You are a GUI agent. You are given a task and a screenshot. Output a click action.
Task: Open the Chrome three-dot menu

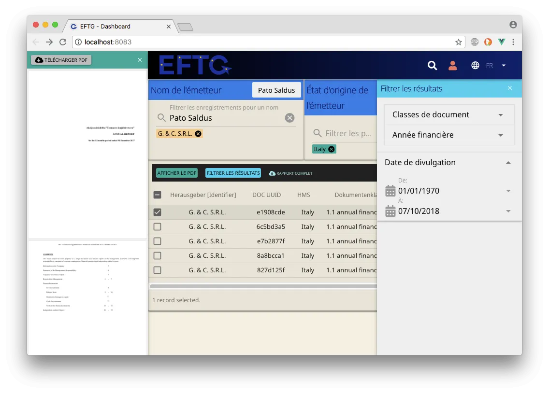(x=513, y=42)
